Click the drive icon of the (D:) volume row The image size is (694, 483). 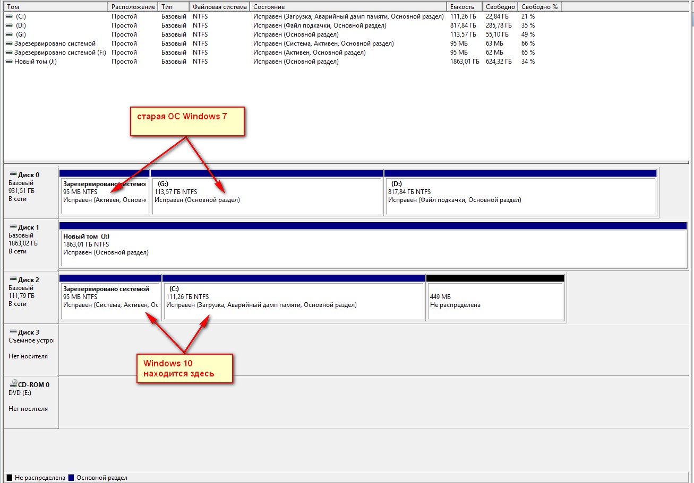9,25
